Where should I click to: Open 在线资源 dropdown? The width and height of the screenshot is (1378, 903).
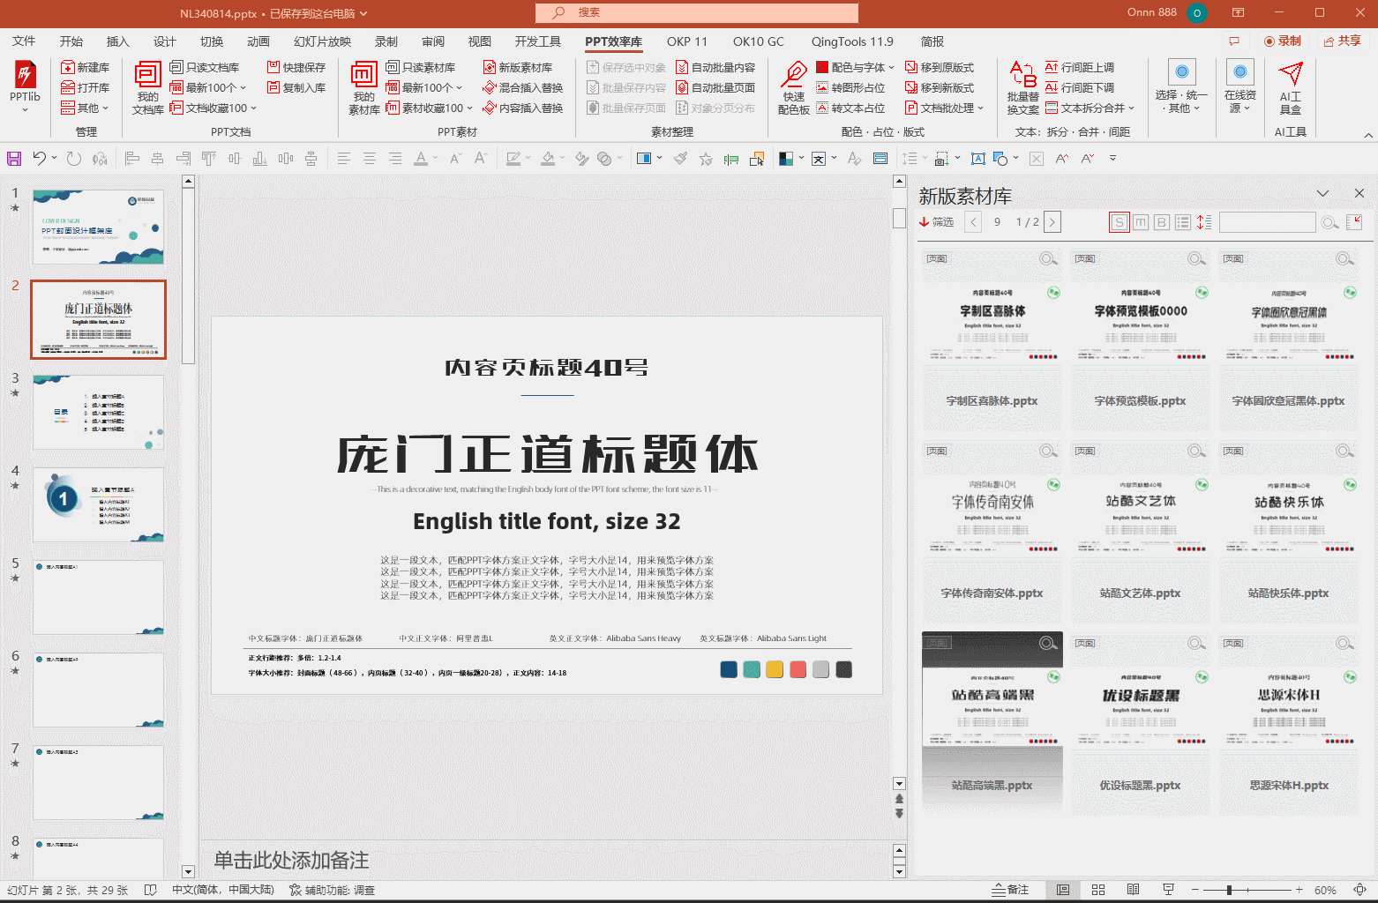[1240, 87]
